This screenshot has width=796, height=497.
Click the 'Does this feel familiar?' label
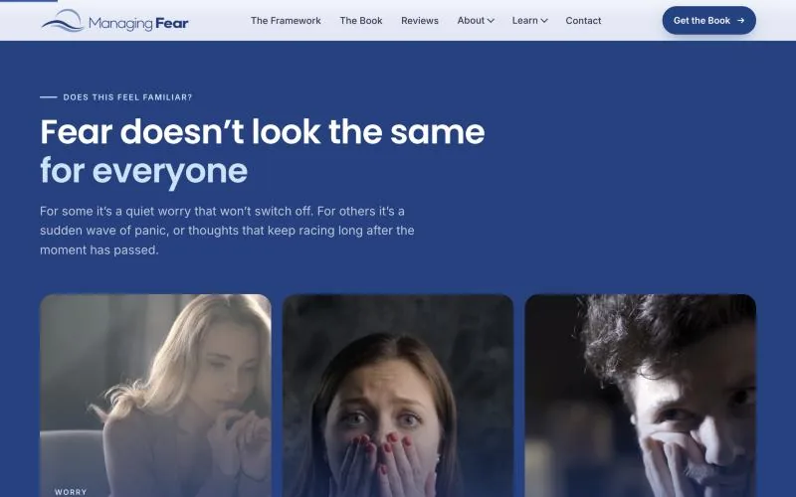127,97
